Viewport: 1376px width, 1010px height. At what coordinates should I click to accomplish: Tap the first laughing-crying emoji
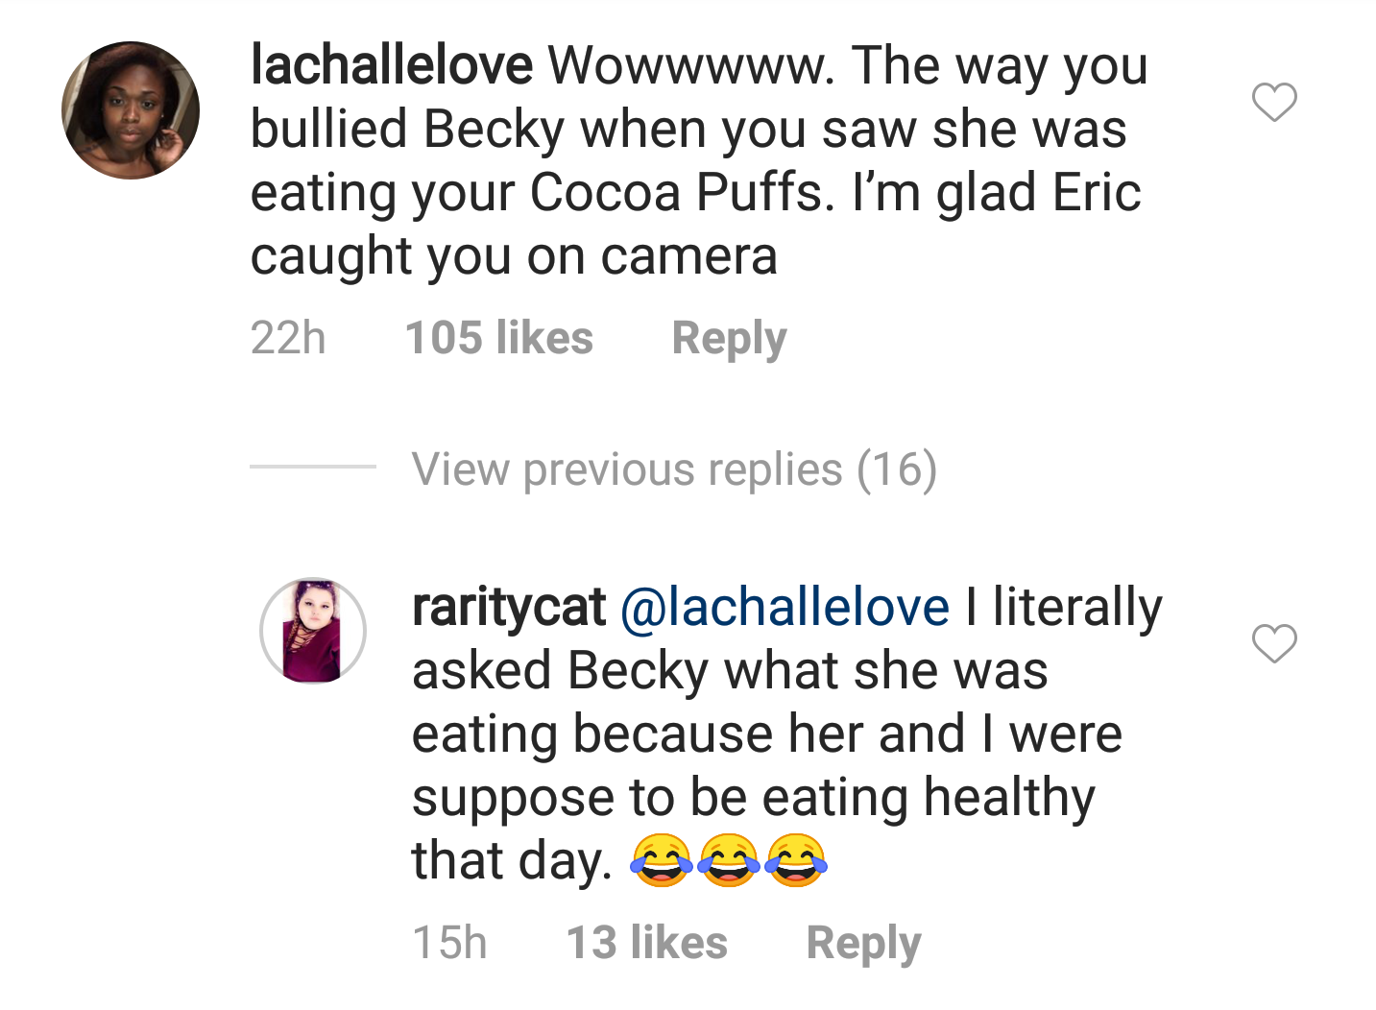pos(661,859)
